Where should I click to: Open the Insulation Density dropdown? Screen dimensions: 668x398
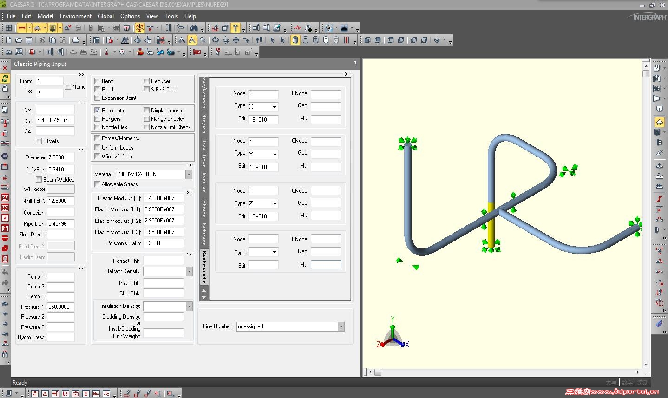[189, 307]
